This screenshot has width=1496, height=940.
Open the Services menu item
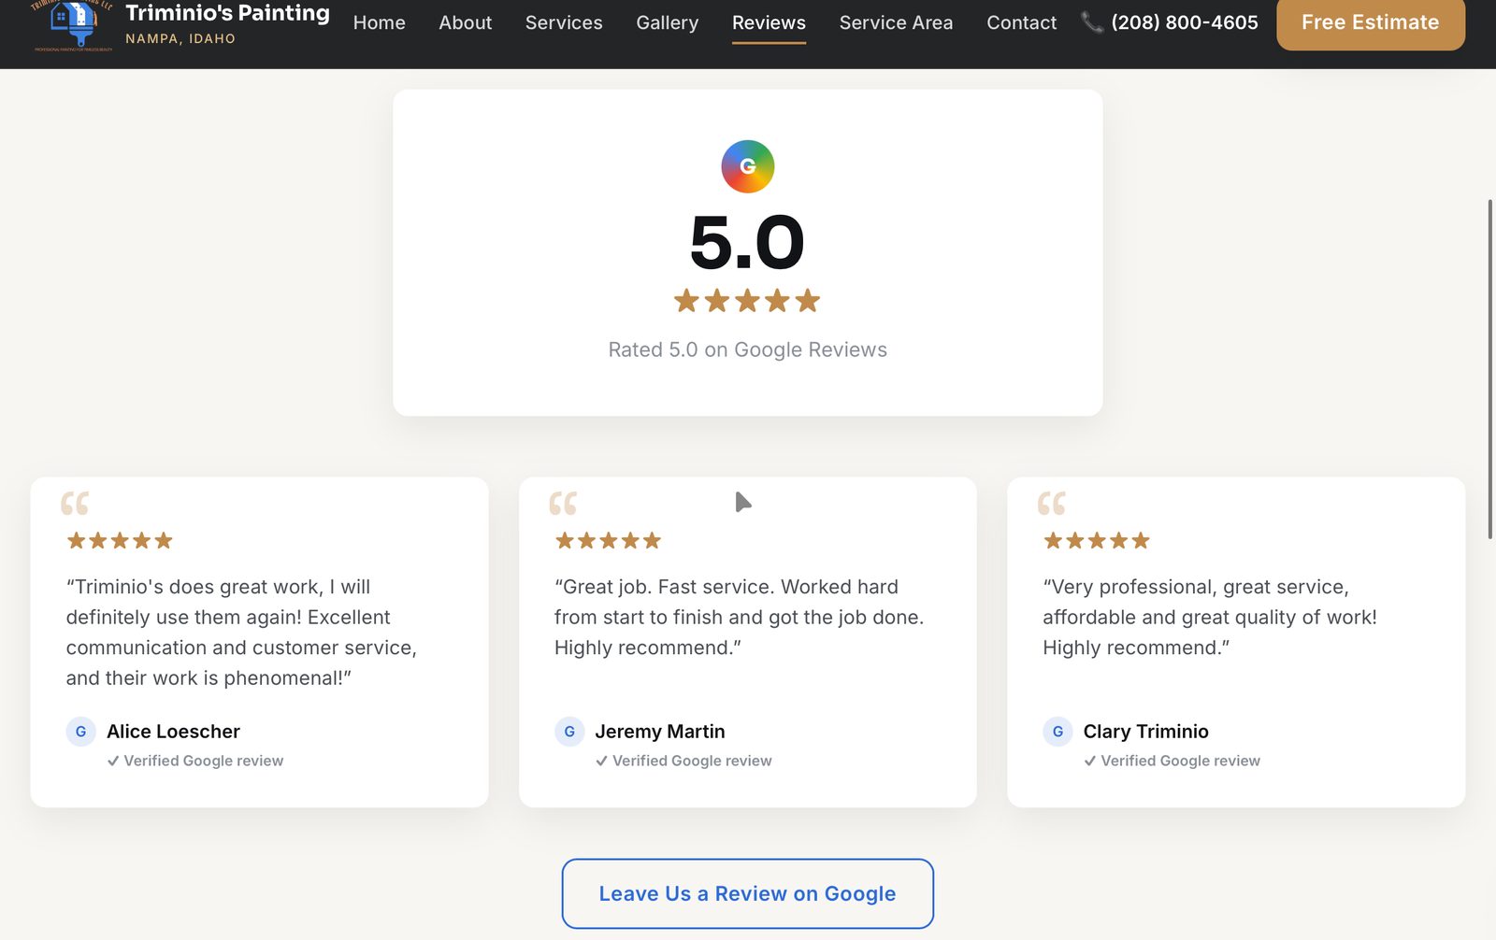(x=564, y=22)
